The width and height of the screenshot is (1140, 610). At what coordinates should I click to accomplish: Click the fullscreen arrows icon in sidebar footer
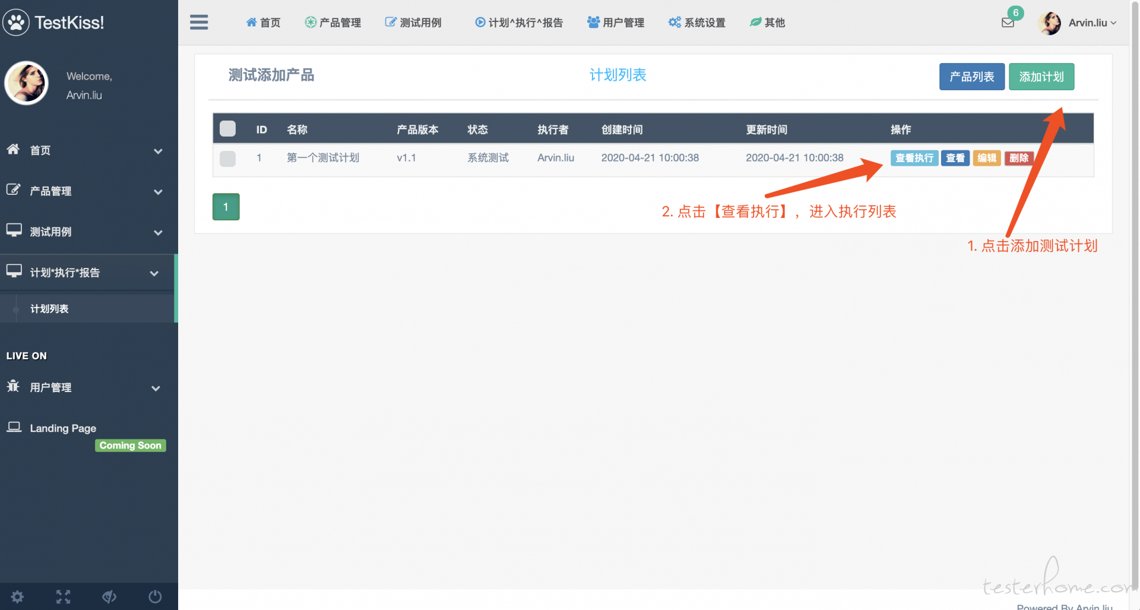tap(64, 597)
